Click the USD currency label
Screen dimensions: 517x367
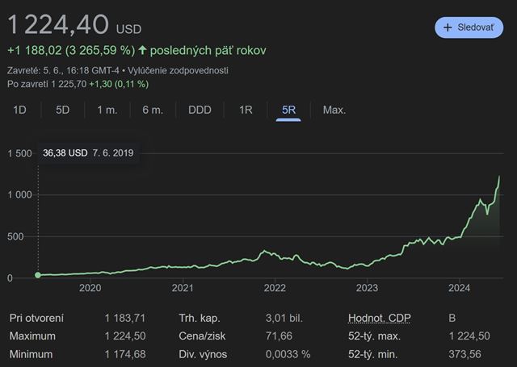click(x=128, y=29)
